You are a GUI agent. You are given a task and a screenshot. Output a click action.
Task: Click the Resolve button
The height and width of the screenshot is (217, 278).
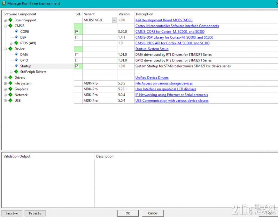(12, 213)
